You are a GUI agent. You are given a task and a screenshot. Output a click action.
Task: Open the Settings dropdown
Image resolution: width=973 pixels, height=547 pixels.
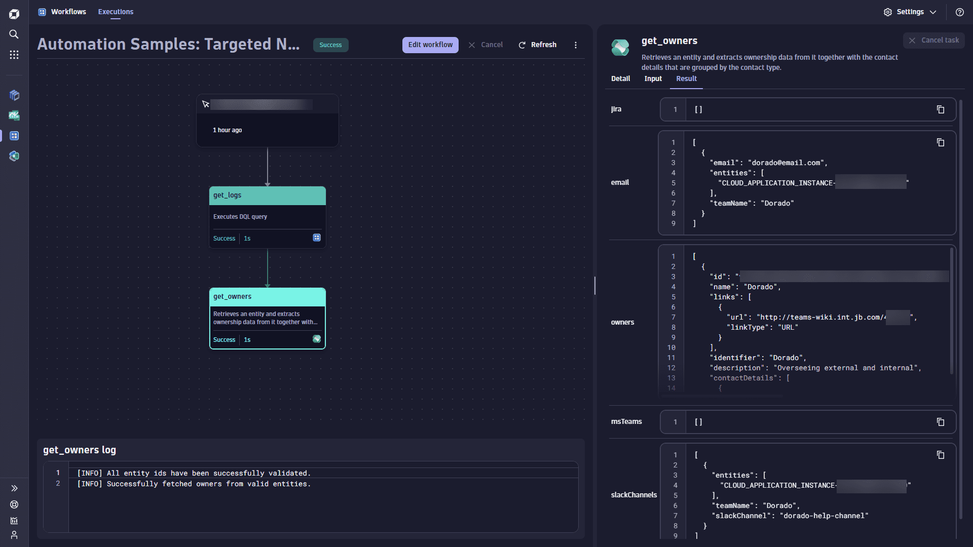click(x=910, y=12)
